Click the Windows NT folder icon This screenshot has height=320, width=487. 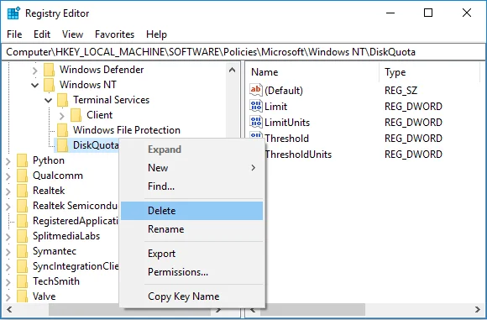tap(49, 85)
